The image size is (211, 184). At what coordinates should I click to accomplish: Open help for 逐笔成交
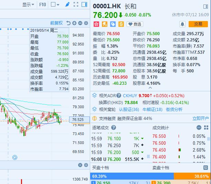pyautogui.click(x=114, y=127)
